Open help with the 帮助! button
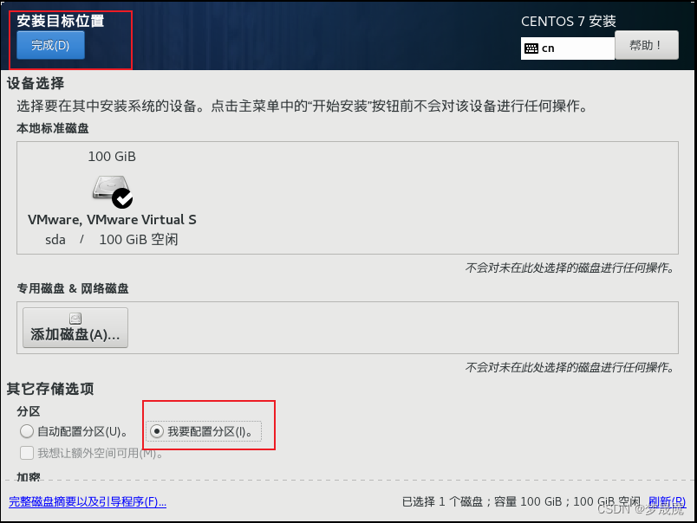The image size is (697, 523). tap(647, 45)
